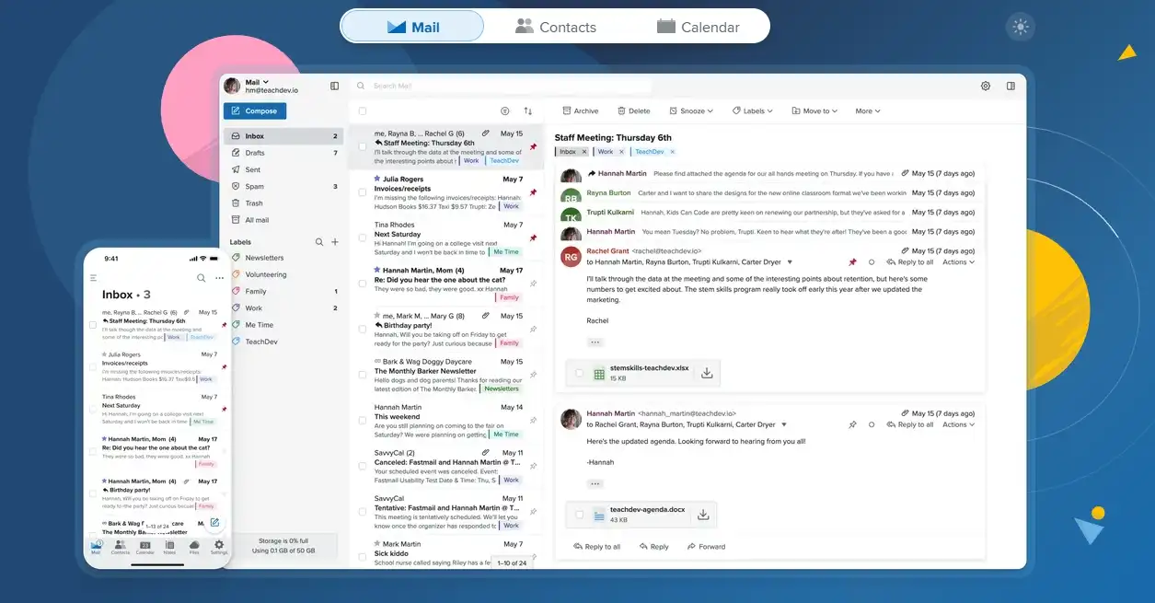Open settings with the desktop gear icon
This screenshot has height=603, width=1155.
(x=986, y=86)
